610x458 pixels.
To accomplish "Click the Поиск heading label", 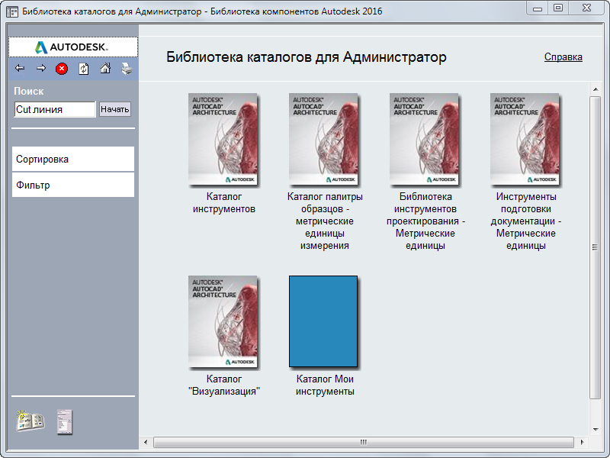I will click(x=29, y=91).
